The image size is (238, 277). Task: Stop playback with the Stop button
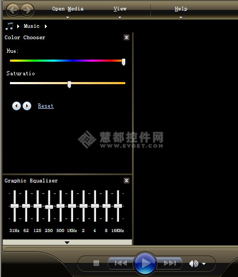click(x=97, y=263)
